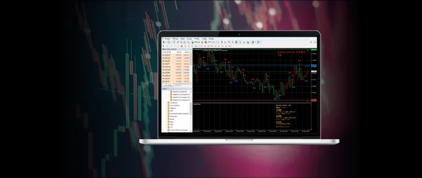This screenshot has width=422, height=178.
Task: Click the Zoom Out magnifier icon
Action: (233, 42)
